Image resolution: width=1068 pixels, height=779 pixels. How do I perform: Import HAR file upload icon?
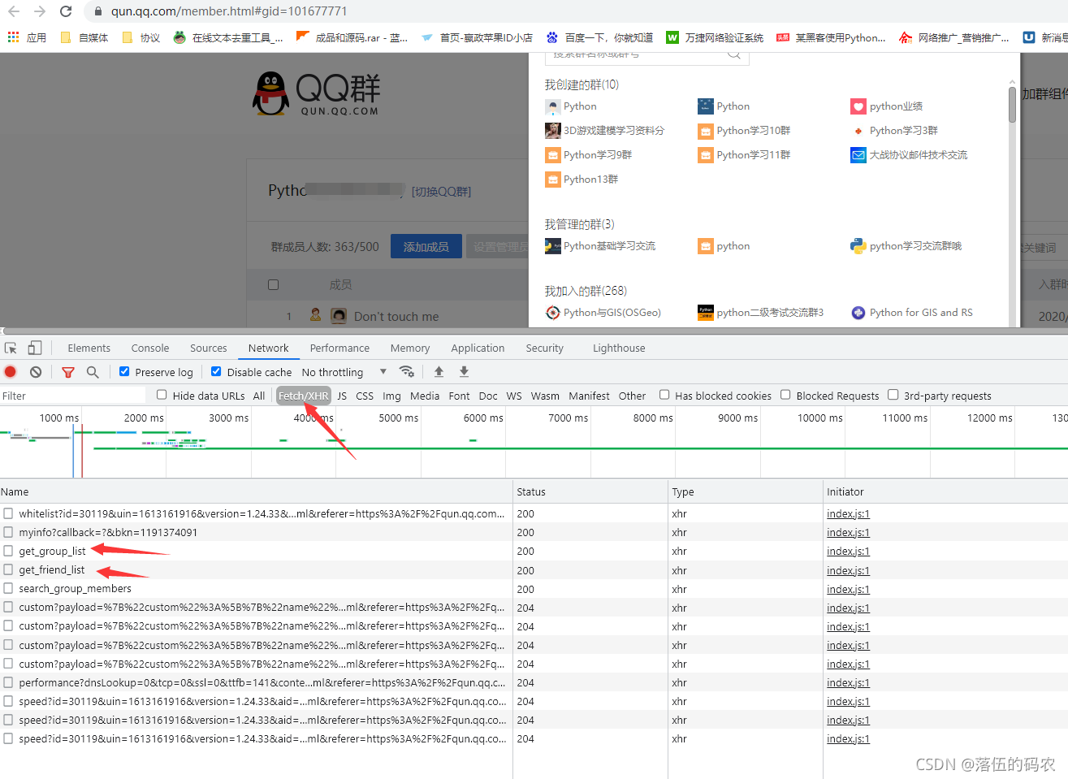pyautogui.click(x=439, y=371)
